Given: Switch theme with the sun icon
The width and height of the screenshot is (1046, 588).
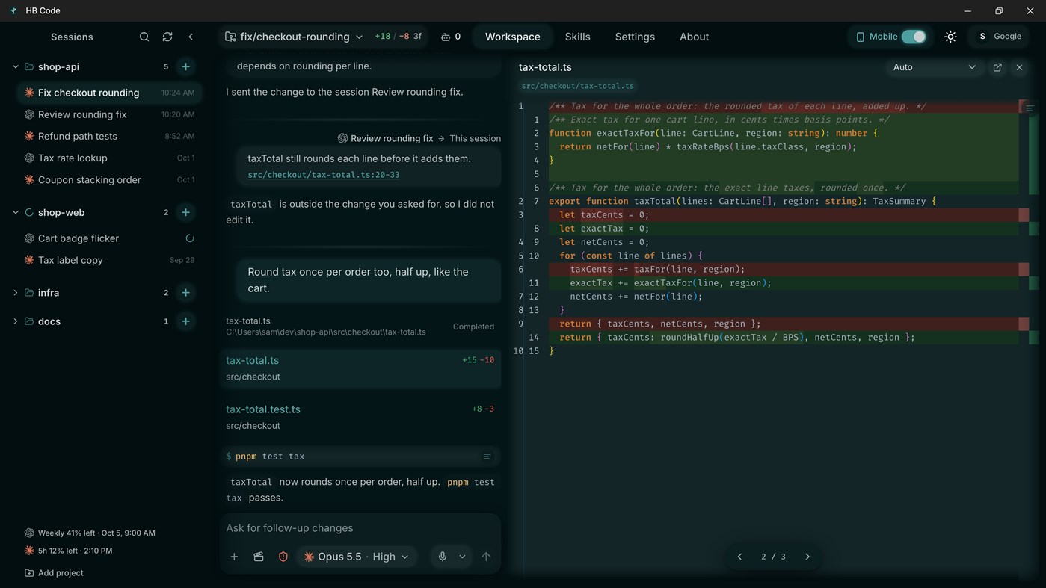Looking at the screenshot, I should pyautogui.click(x=950, y=37).
